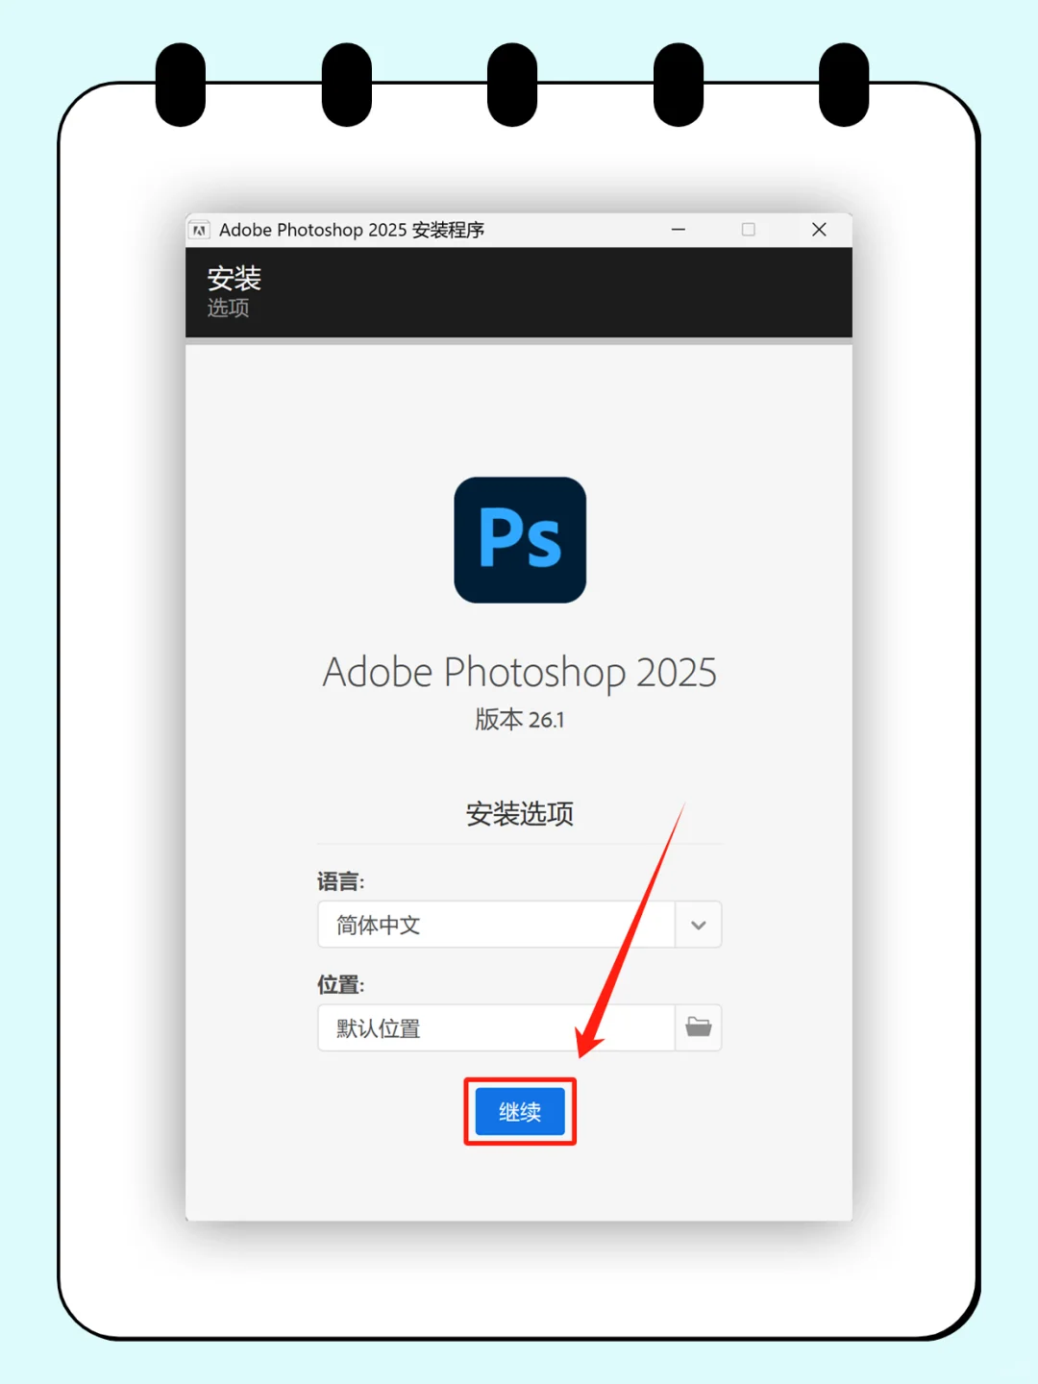Click the blue Ps Photoshop logo
This screenshot has height=1384, width=1038.
[520, 540]
